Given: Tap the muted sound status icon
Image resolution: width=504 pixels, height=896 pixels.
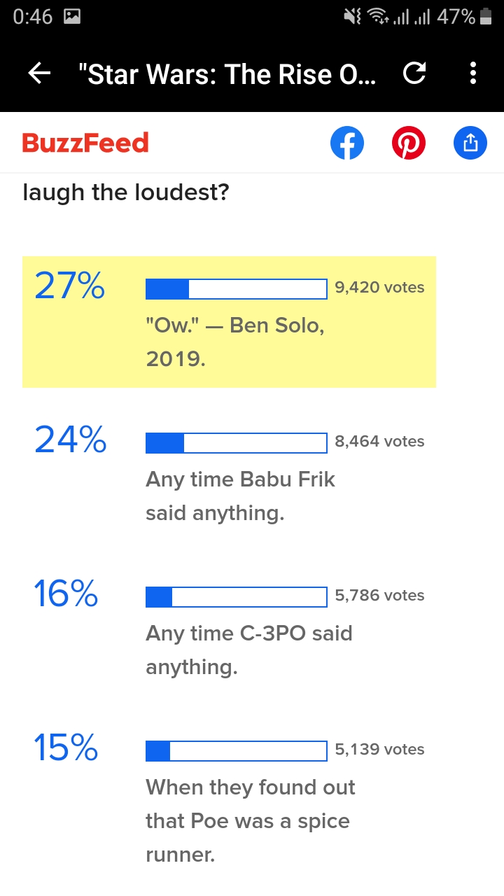Looking at the screenshot, I should pos(352,17).
